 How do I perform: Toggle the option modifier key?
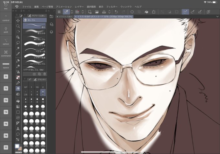point(6,41)
